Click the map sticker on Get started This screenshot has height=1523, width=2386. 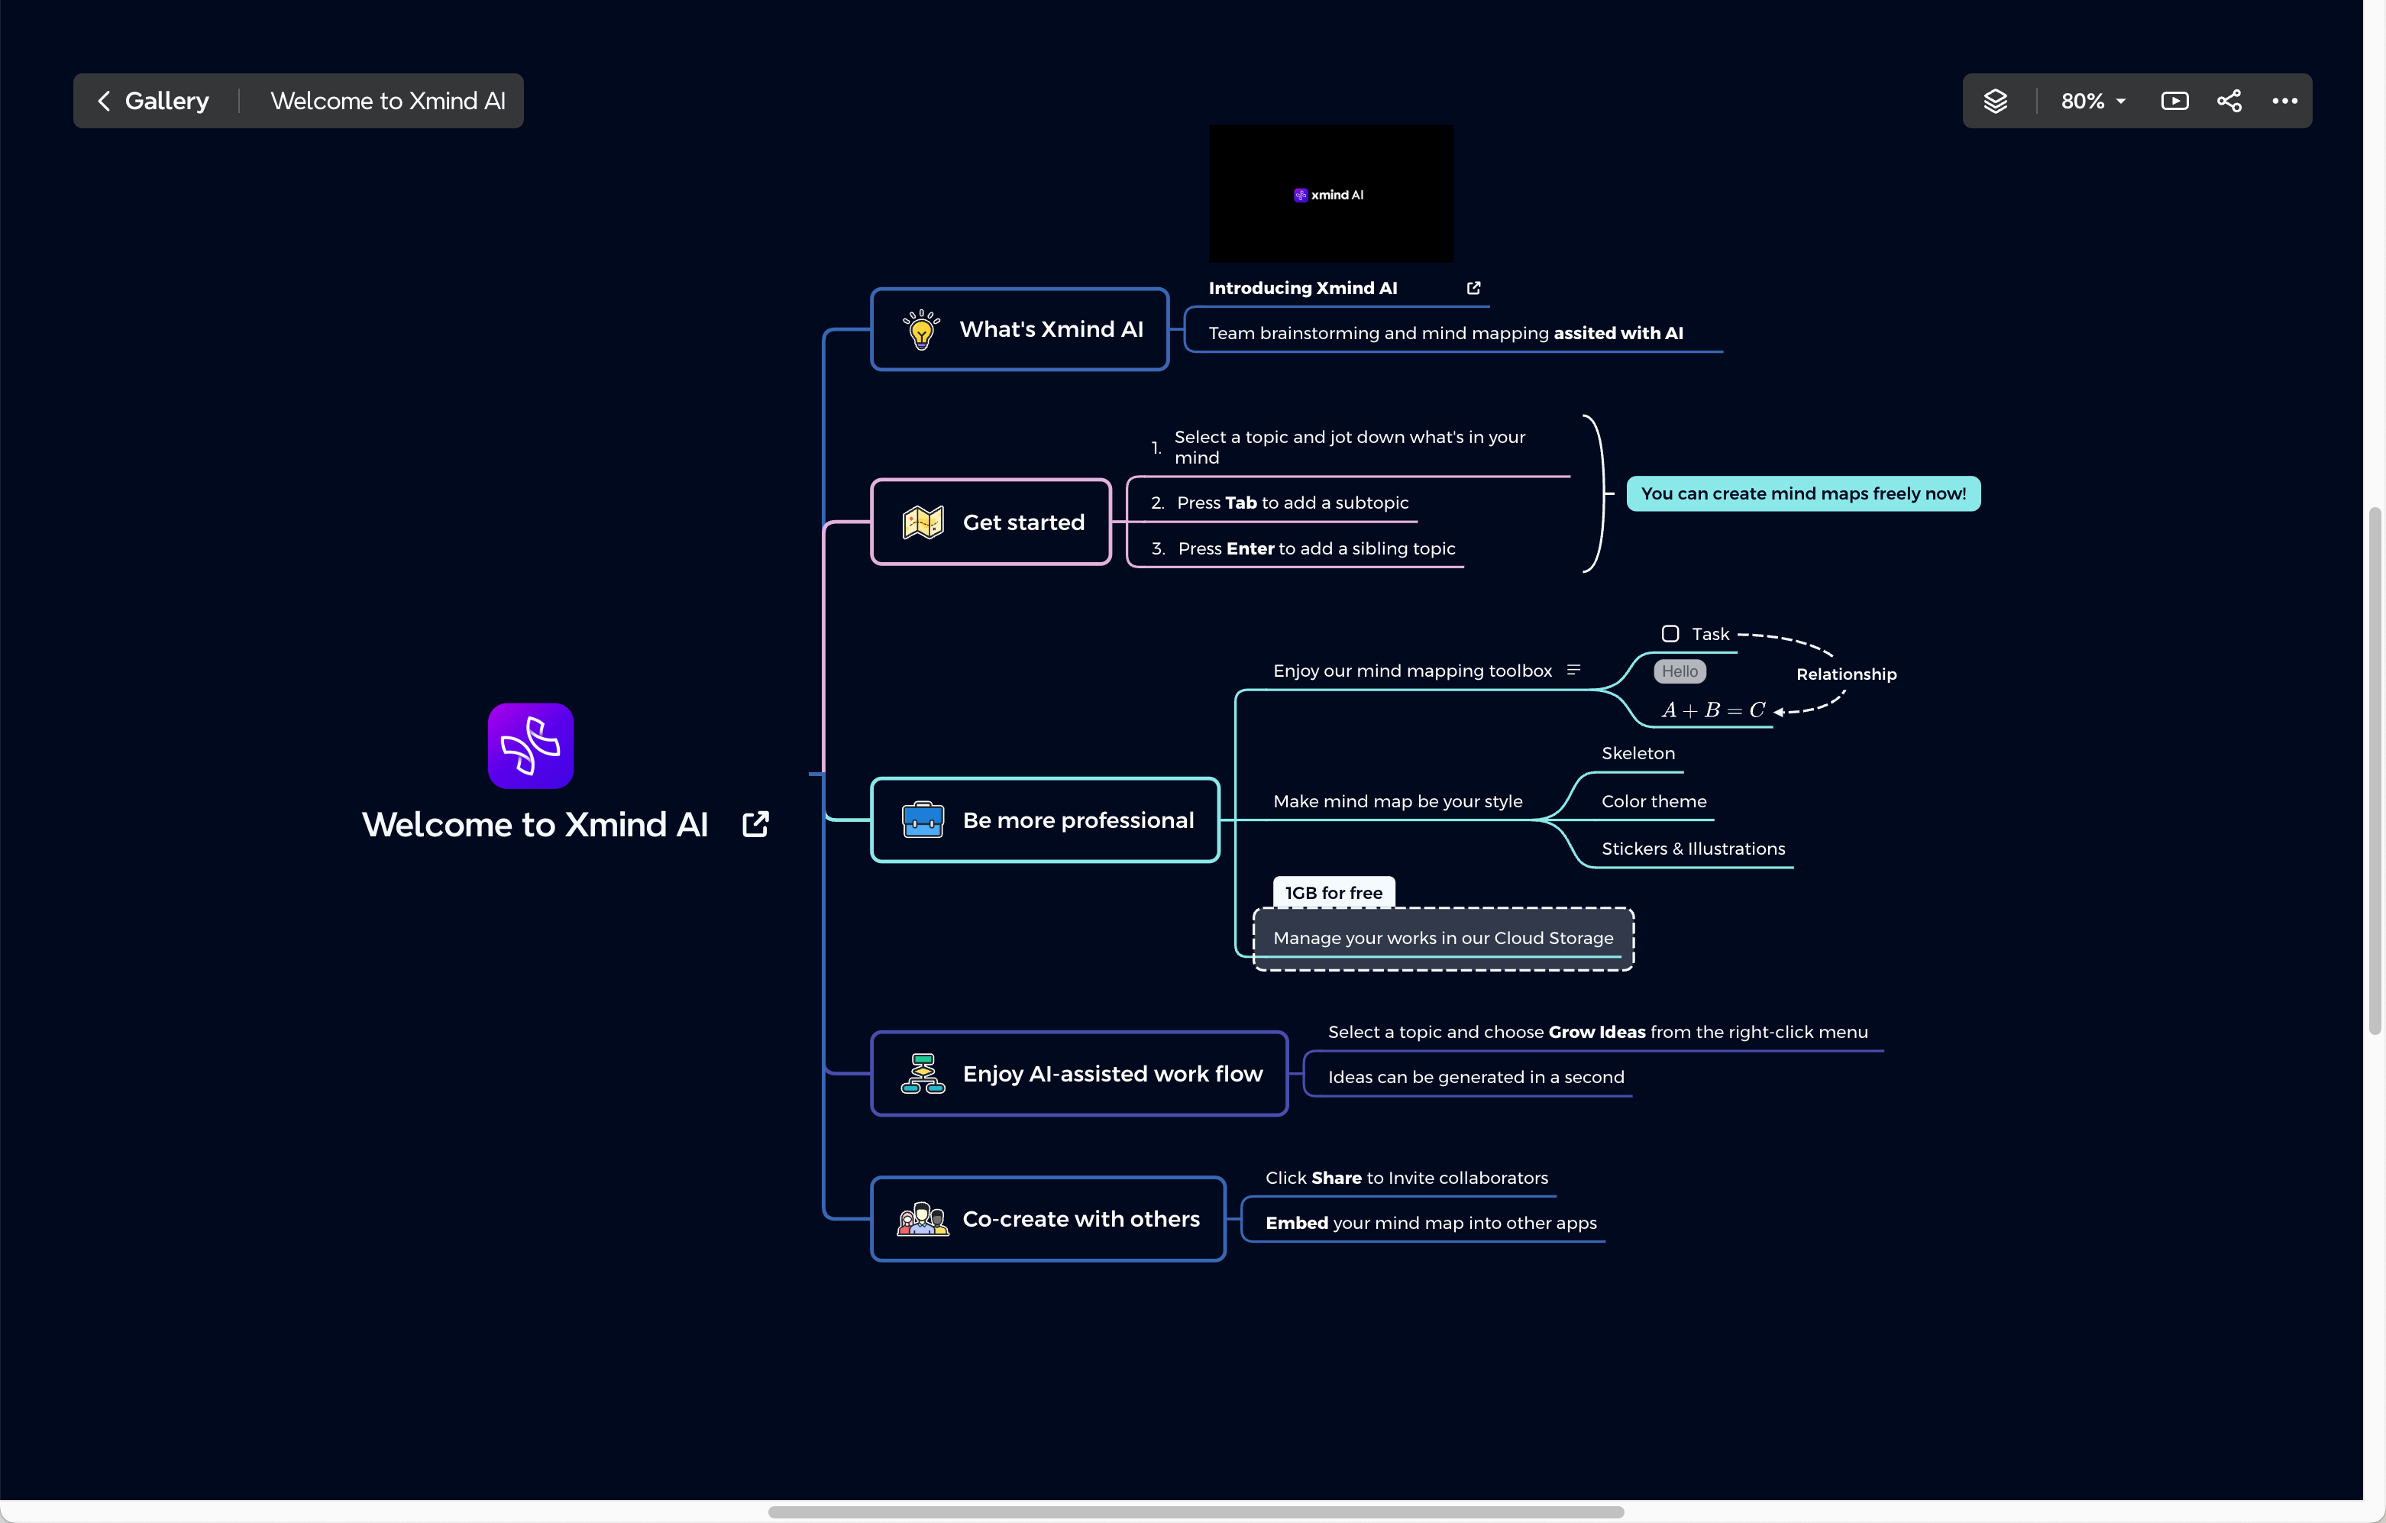point(923,522)
